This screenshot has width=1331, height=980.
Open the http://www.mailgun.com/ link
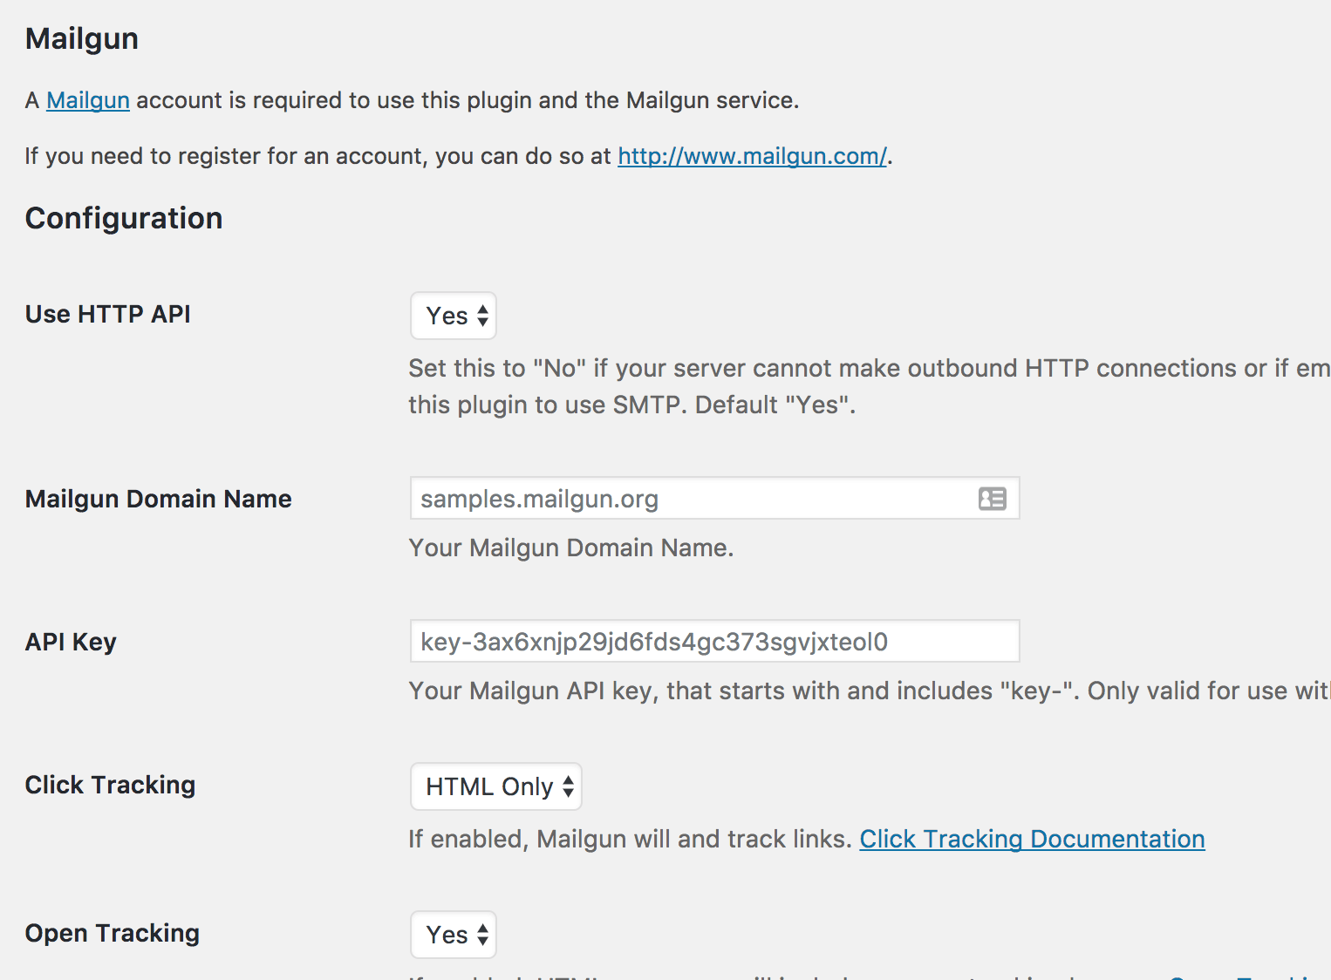click(752, 156)
